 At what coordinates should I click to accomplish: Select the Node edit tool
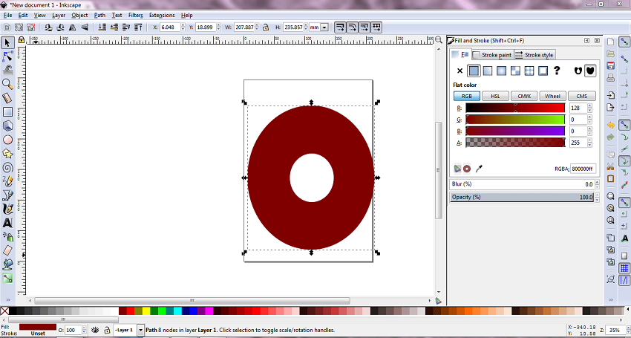point(7,56)
